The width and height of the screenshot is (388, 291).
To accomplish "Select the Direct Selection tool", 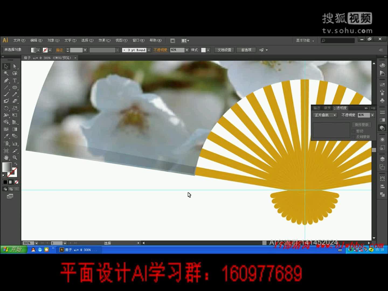I will pyautogui.click(x=15, y=66).
